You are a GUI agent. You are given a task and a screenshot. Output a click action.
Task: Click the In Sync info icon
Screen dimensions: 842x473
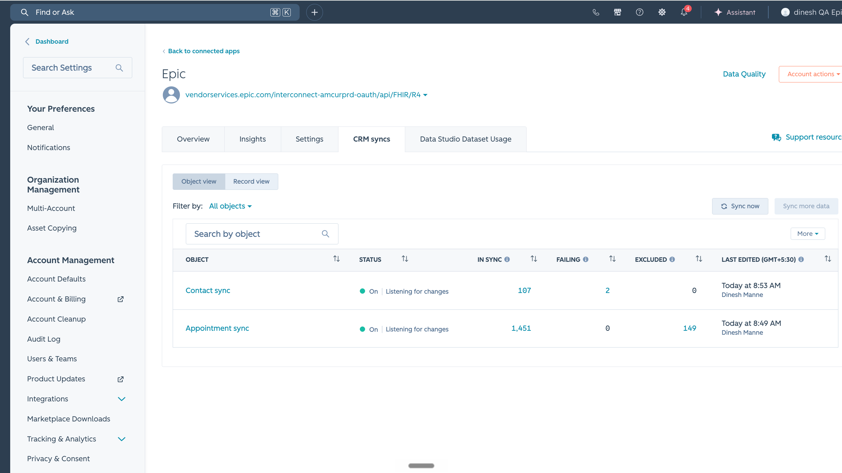click(x=507, y=259)
